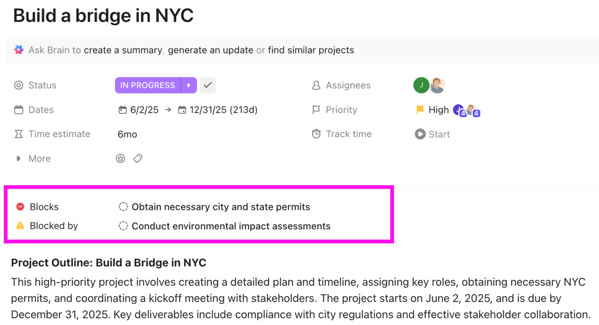The width and height of the screenshot is (599, 325).
Task: Click the ClickUp Brain sparkle icon
Action: coord(19,50)
